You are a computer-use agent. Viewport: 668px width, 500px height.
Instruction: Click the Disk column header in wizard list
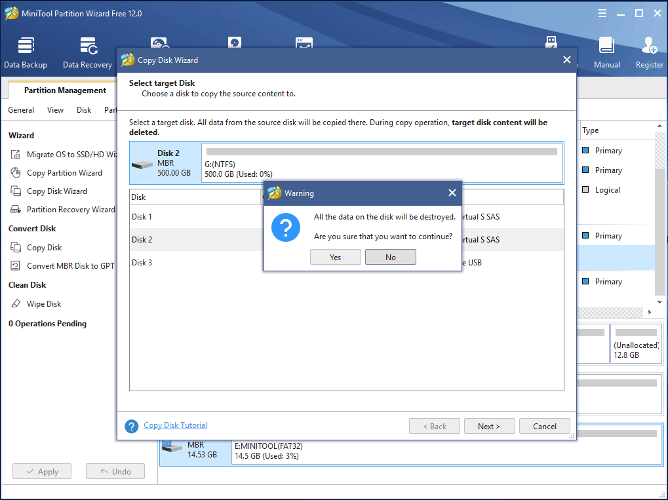coord(195,197)
